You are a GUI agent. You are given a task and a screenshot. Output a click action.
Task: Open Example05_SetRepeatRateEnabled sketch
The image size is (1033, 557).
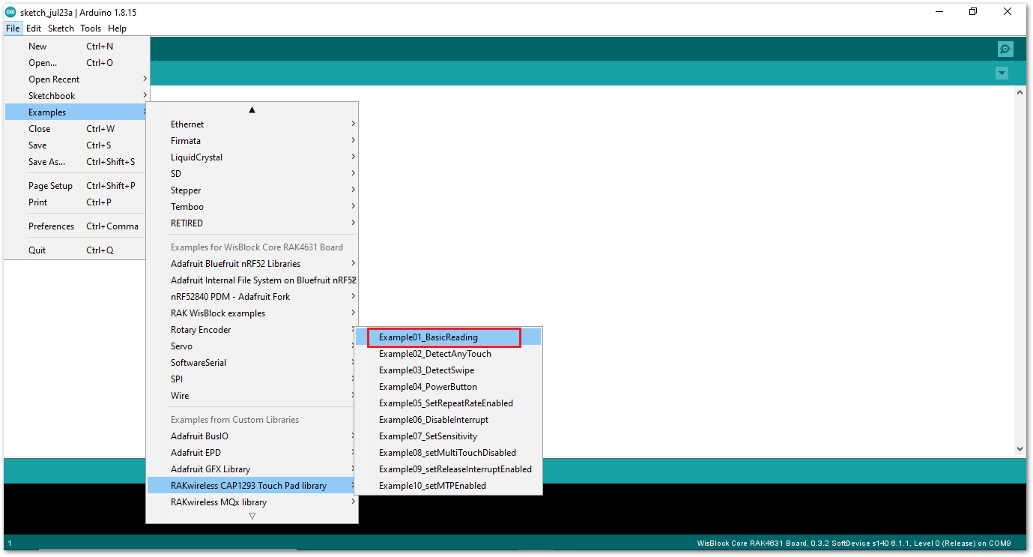pyautogui.click(x=448, y=403)
